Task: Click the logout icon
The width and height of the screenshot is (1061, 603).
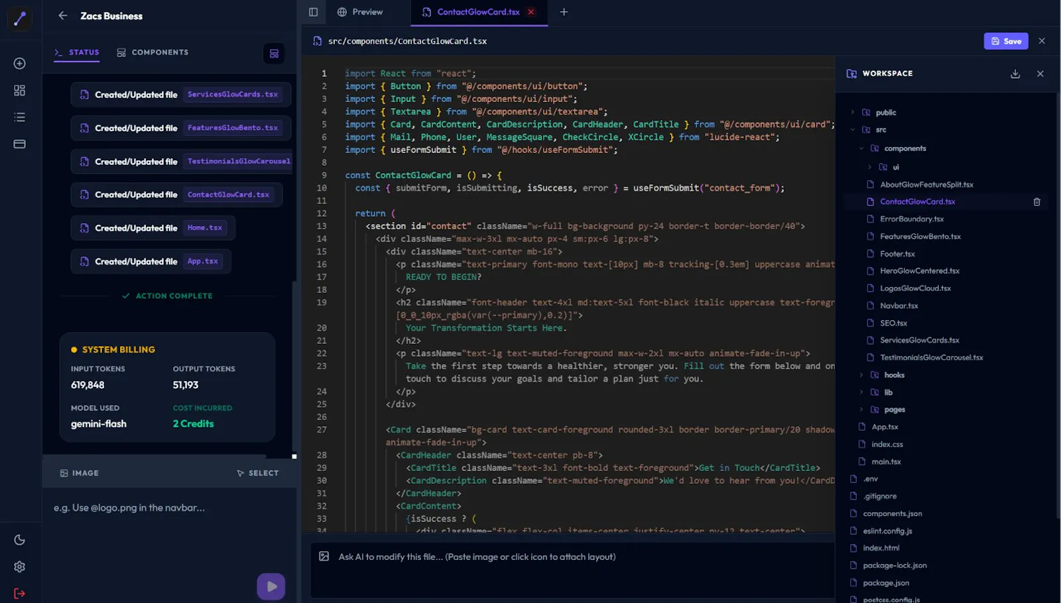Action: click(x=20, y=593)
